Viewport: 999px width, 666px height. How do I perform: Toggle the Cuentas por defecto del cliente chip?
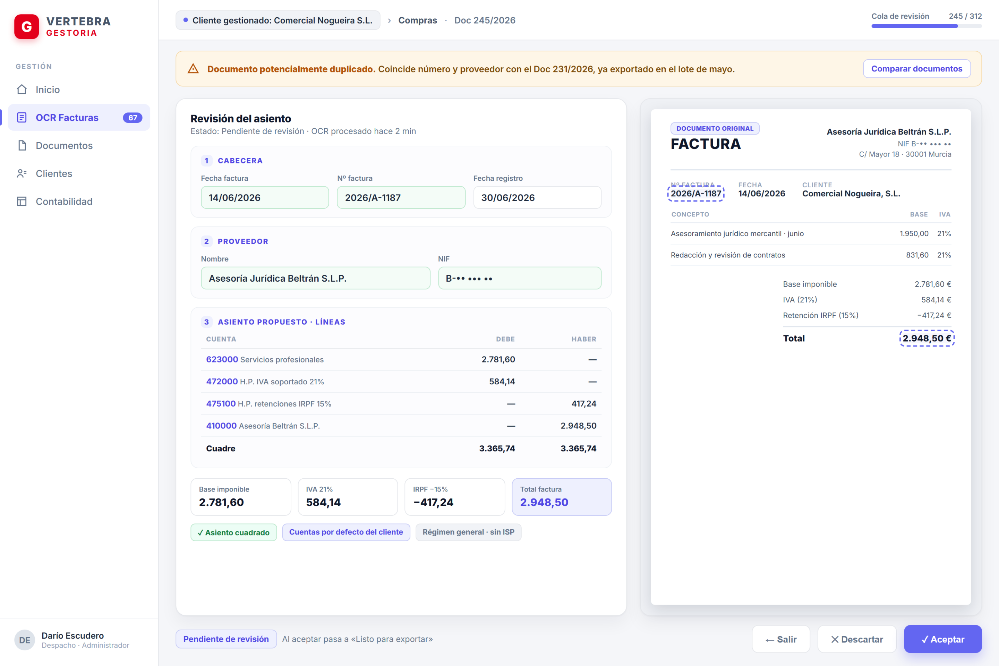(x=346, y=532)
